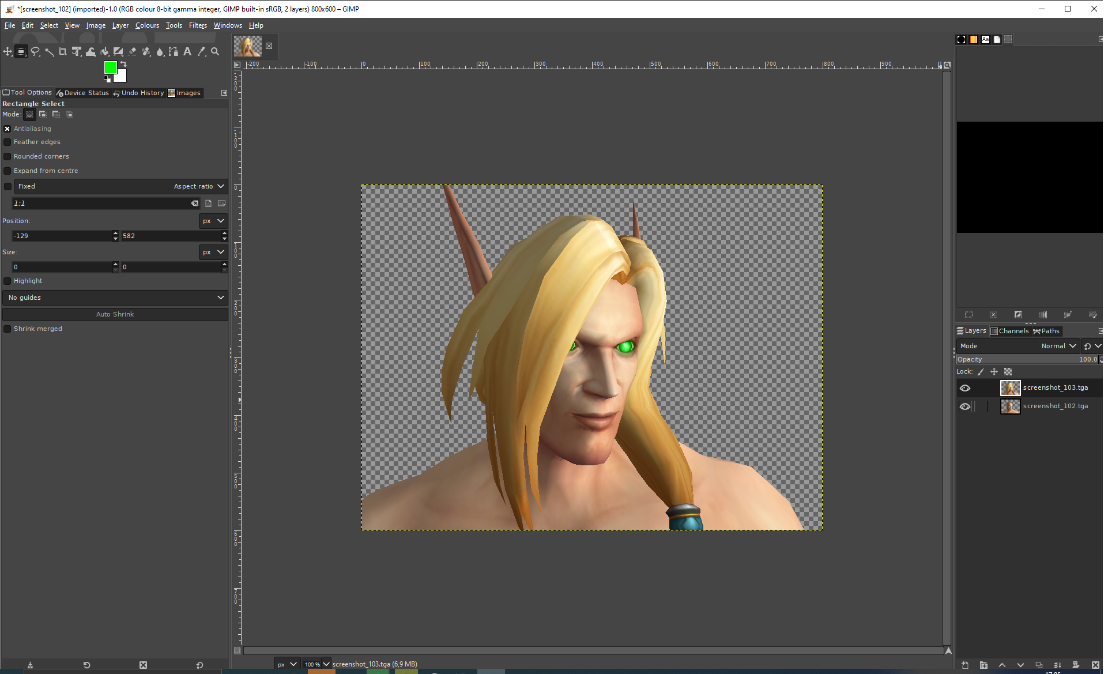
Task: Add a mask to the layer
Action: [x=1076, y=665]
